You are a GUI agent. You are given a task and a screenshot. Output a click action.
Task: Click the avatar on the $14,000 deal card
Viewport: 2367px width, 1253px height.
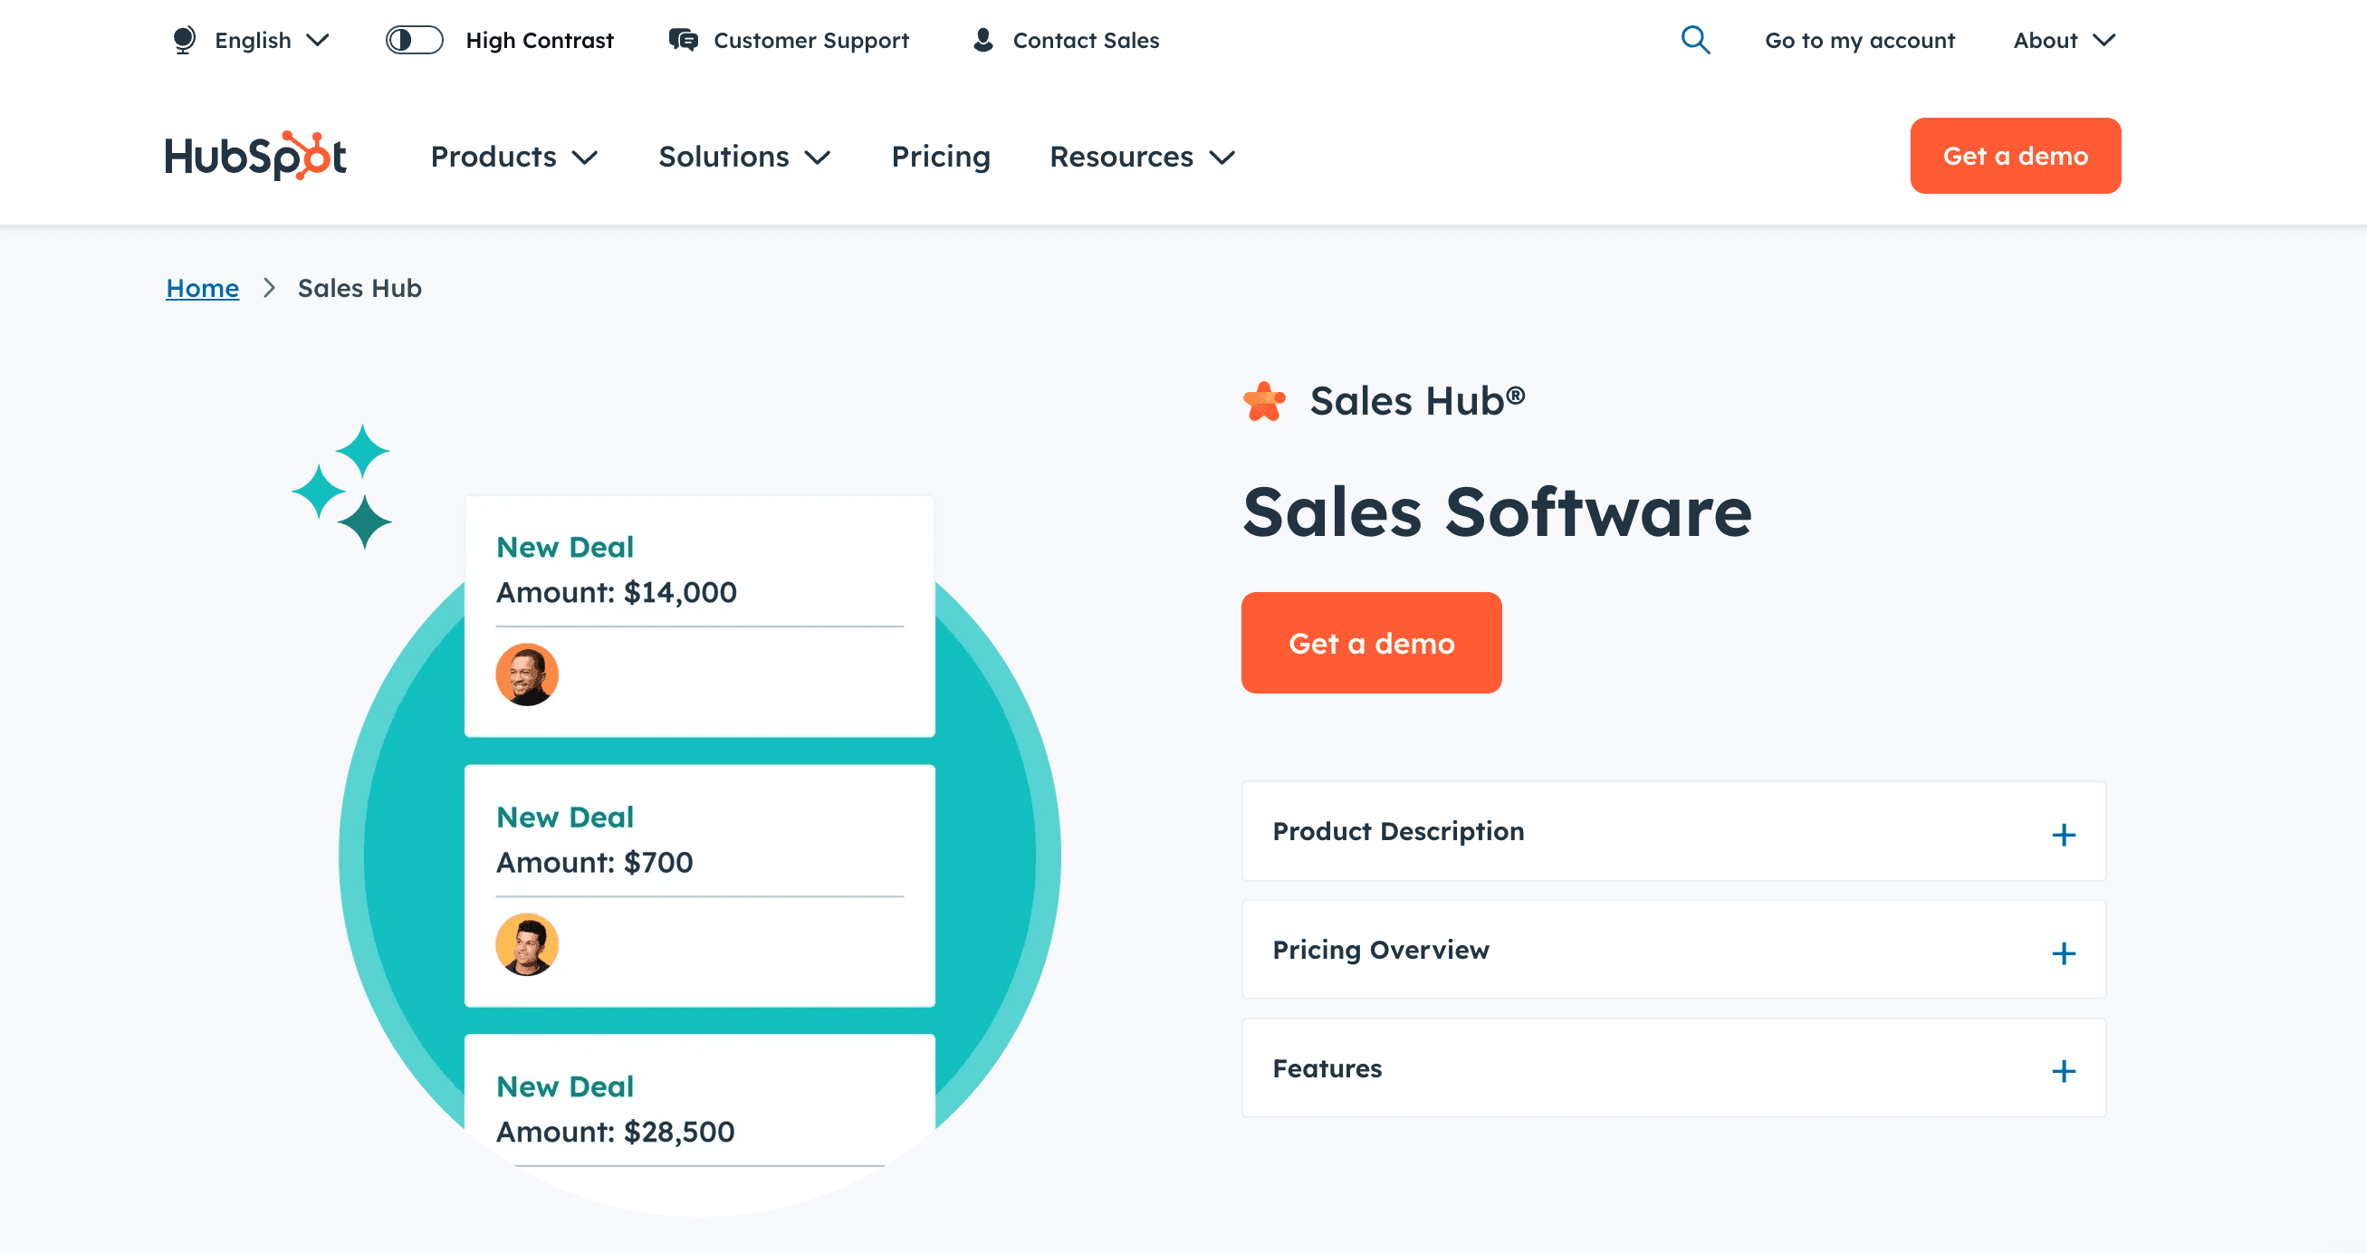(x=527, y=674)
